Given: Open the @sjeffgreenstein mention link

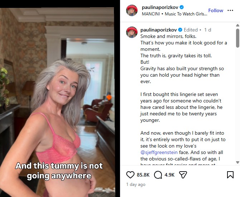Looking at the screenshot, I should (x=159, y=152).
